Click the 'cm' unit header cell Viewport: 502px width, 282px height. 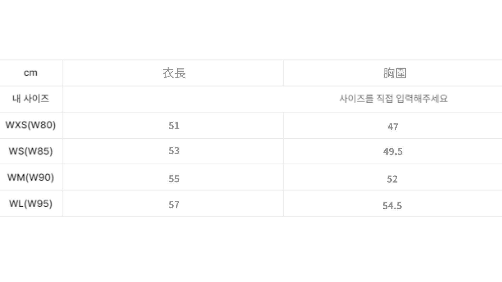coord(31,73)
